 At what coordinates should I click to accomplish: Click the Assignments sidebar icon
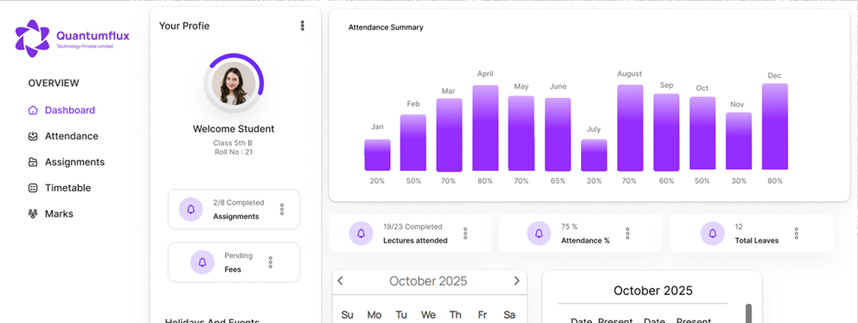pyautogui.click(x=32, y=163)
